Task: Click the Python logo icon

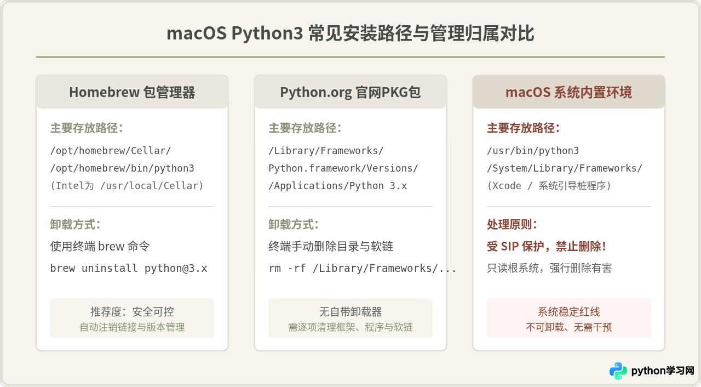Action: coord(618,371)
